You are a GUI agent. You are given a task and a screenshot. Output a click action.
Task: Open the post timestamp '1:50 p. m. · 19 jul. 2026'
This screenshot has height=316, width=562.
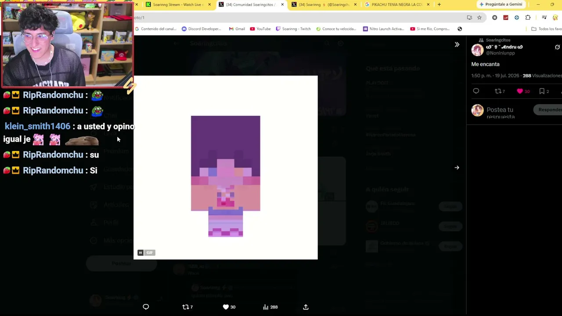click(494, 75)
